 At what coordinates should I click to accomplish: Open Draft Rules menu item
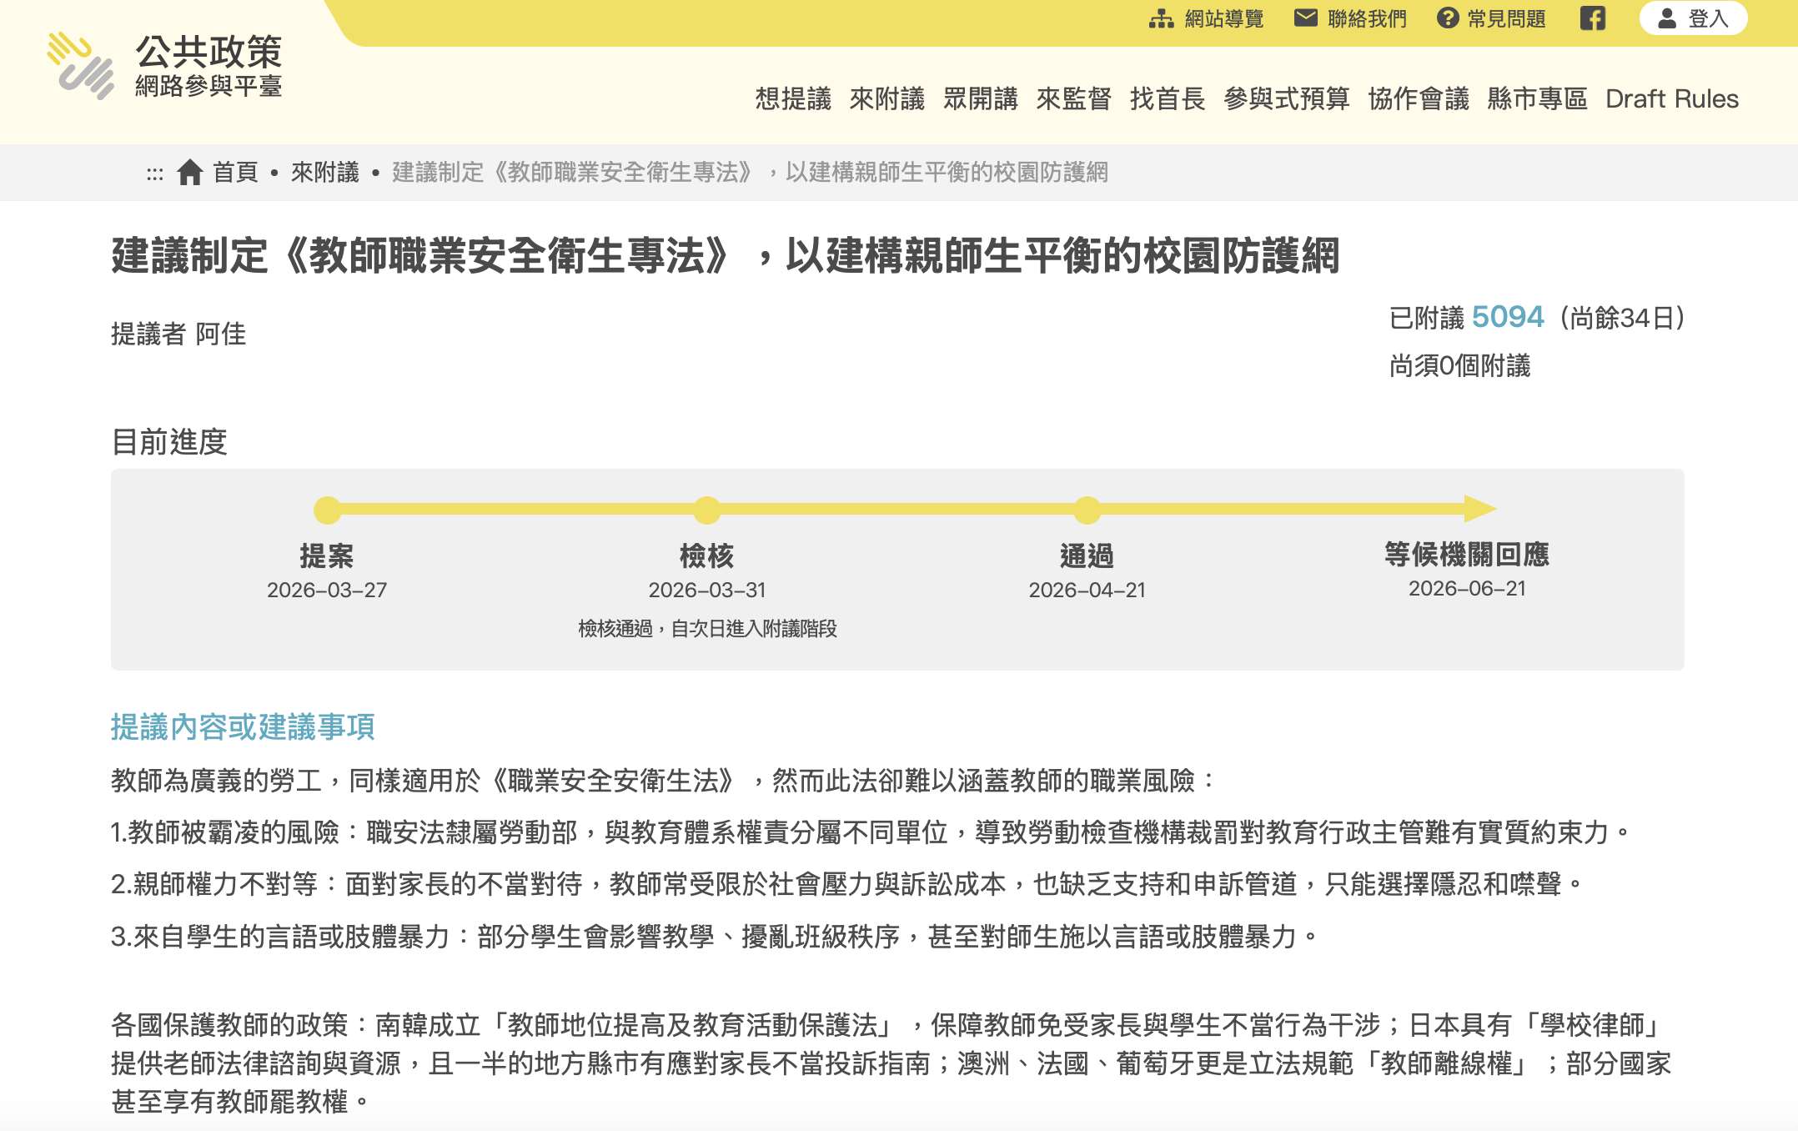[1671, 98]
